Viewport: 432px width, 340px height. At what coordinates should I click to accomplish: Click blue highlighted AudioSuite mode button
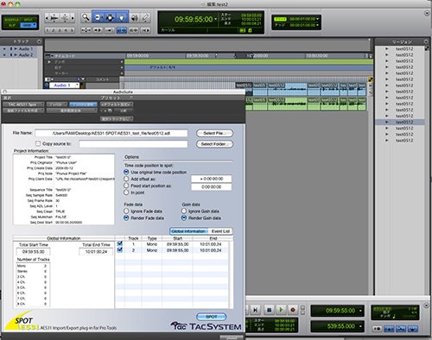(83, 104)
